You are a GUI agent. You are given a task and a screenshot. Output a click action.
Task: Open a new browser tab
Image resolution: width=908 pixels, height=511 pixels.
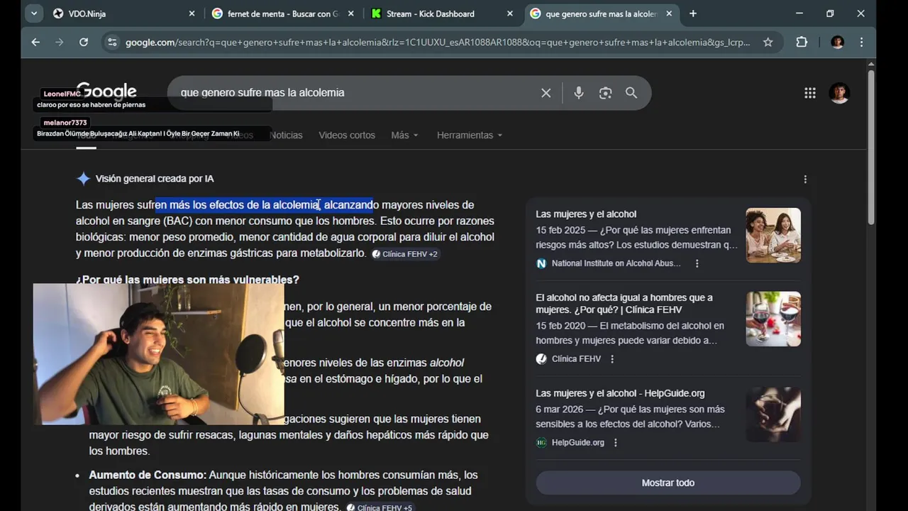693,13
